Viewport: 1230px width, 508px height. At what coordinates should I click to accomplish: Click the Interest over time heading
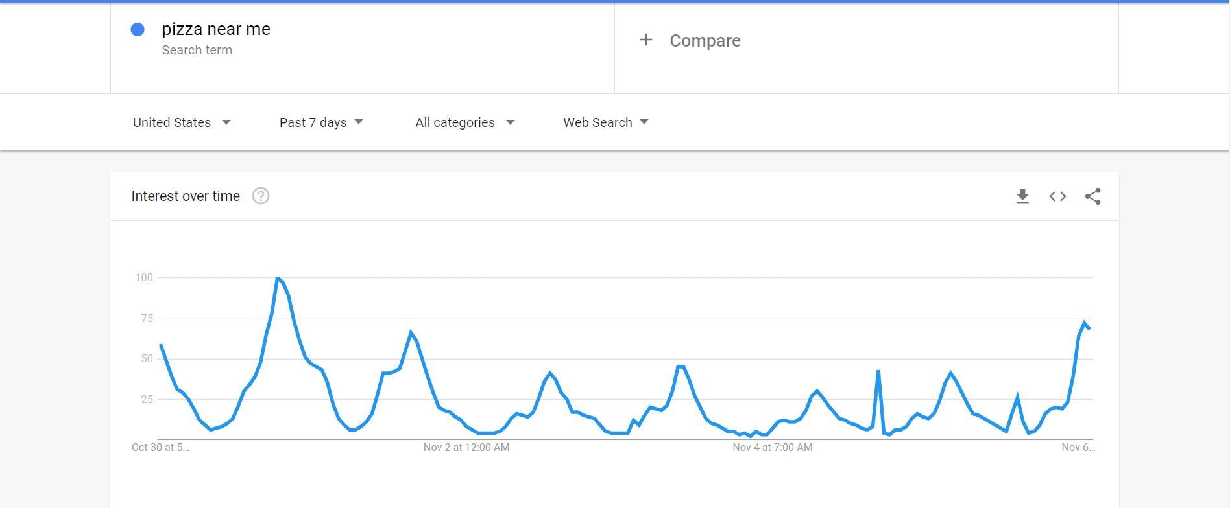(x=186, y=196)
